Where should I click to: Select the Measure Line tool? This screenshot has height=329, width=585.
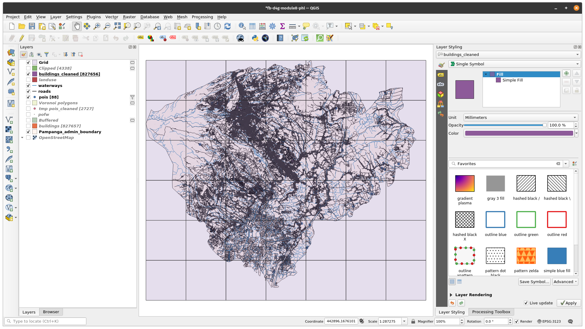pyautogui.click(x=292, y=26)
